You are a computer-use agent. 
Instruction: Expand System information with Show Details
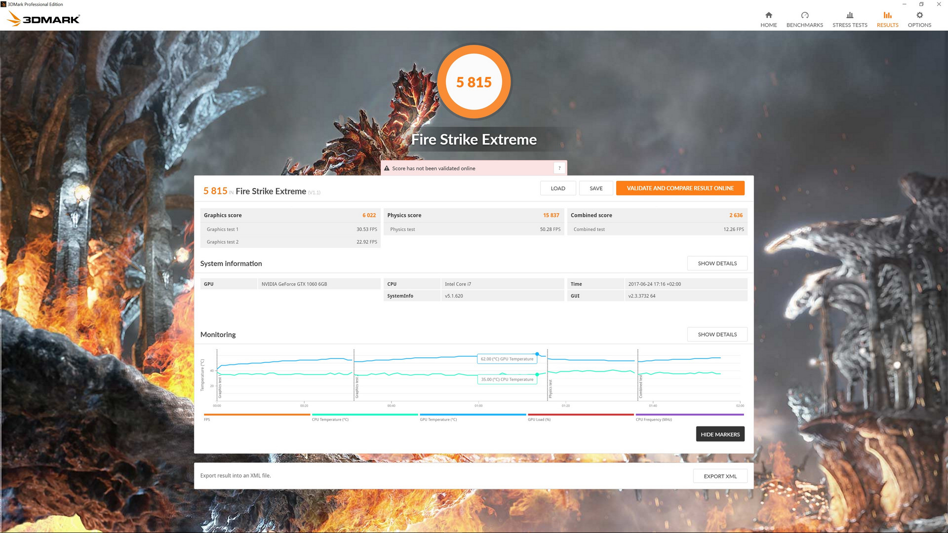click(717, 264)
